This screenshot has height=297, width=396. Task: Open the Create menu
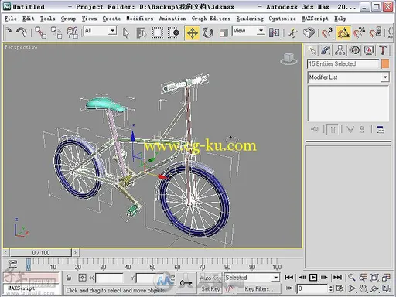tap(111, 19)
